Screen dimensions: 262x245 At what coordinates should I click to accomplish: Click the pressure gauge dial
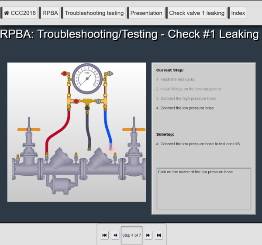pos(87,79)
